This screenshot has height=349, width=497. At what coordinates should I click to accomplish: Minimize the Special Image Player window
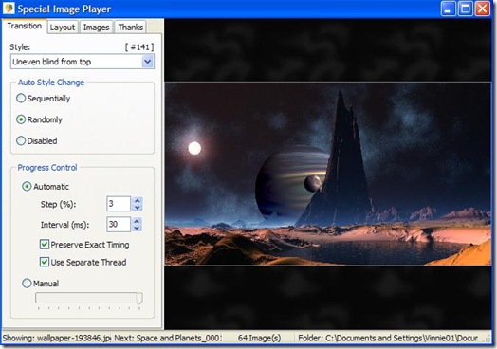pos(449,9)
